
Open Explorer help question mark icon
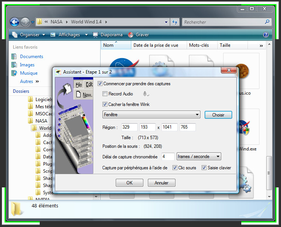pos(266,35)
